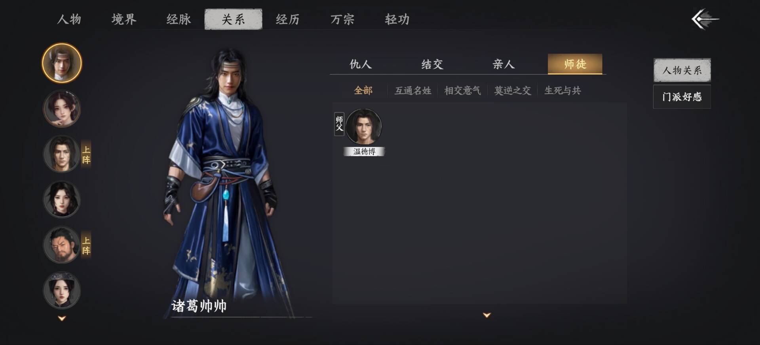
Task: Select the second female character portrait
Action: coord(62,109)
